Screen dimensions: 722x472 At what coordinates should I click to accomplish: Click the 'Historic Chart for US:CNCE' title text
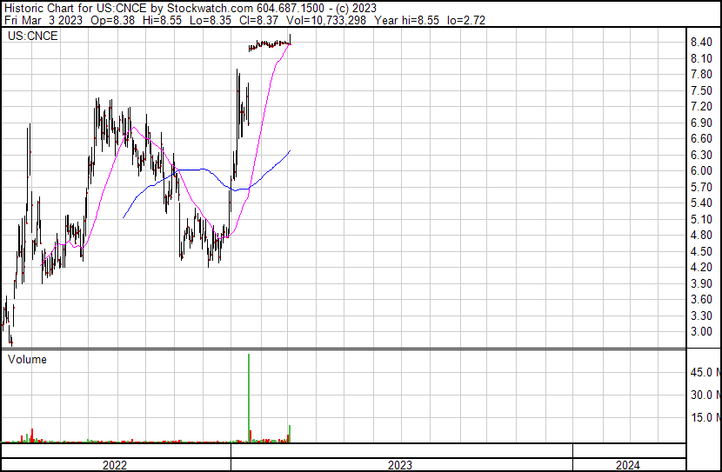[77, 8]
